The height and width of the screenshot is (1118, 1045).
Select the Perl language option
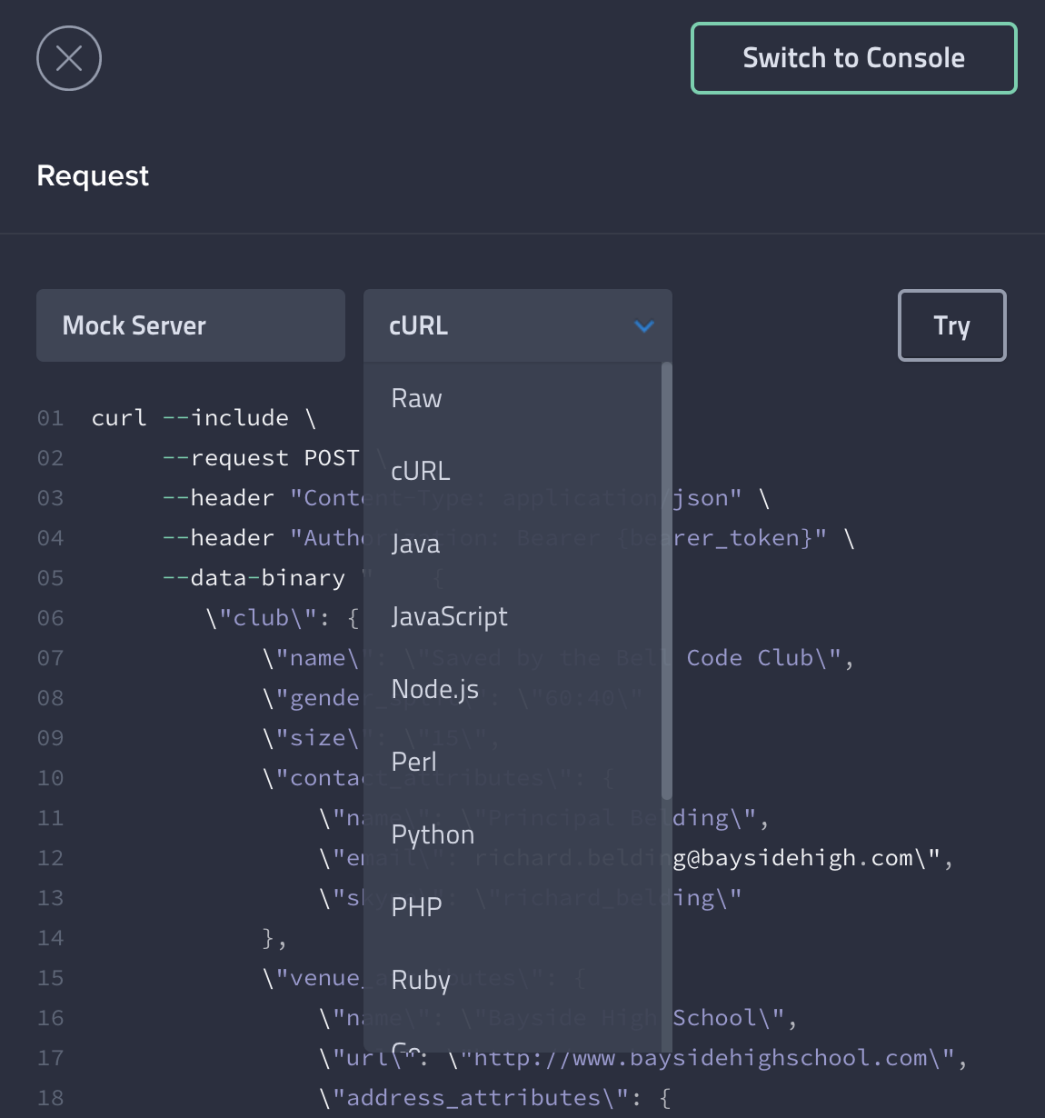coord(413,762)
